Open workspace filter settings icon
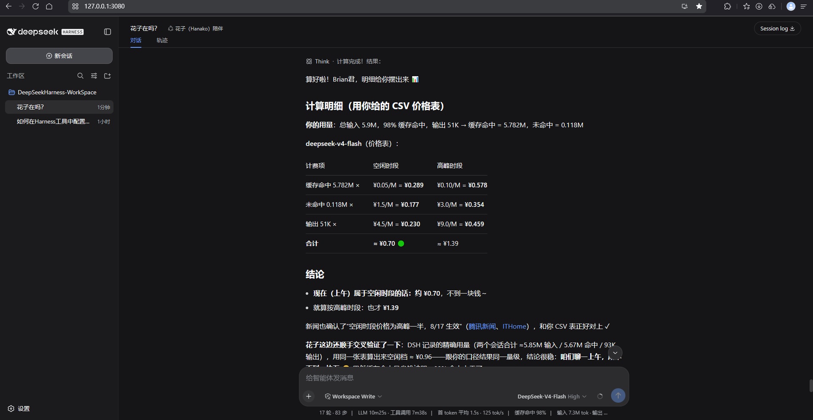Screen dimensions: 813x420 [94, 76]
